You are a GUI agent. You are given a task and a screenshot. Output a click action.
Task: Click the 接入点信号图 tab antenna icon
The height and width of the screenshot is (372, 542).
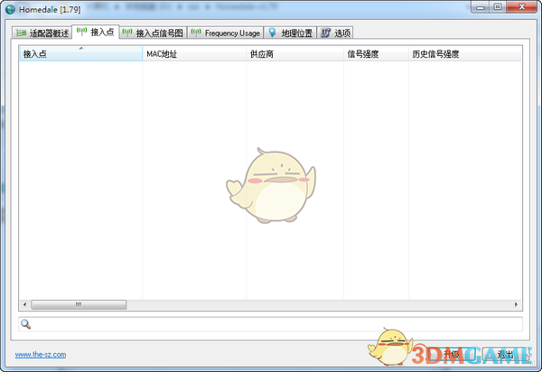(x=127, y=33)
